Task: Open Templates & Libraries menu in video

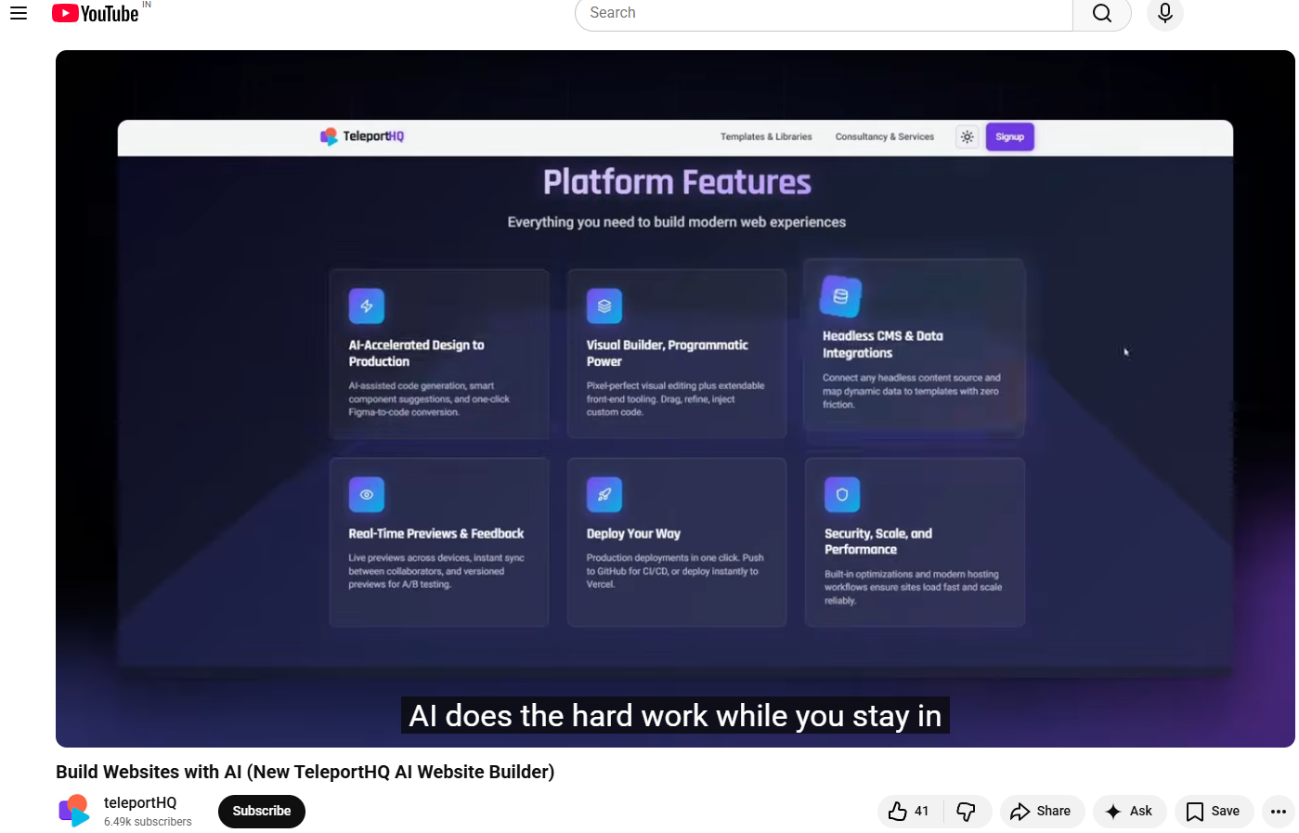Action: point(766,137)
